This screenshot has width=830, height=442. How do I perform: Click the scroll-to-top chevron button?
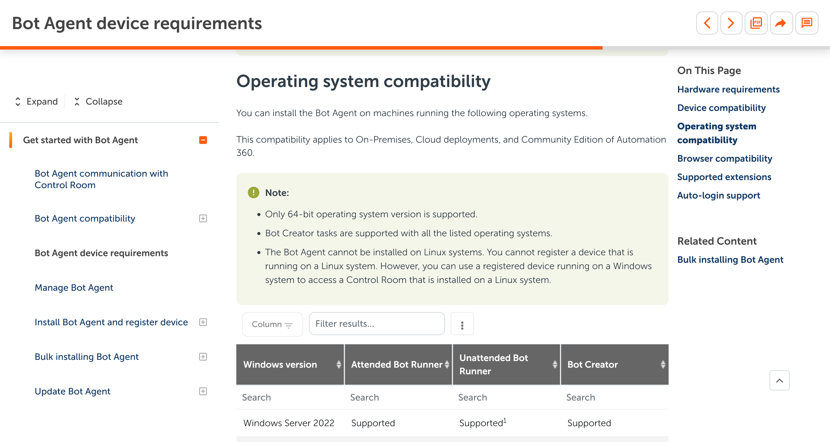click(x=779, y=380)
